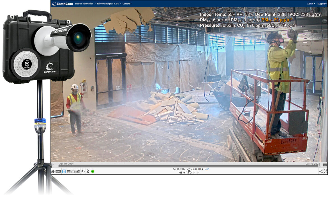Open the Admin dropdown menu
Screen dimensions: 328x197
[311, 4]
